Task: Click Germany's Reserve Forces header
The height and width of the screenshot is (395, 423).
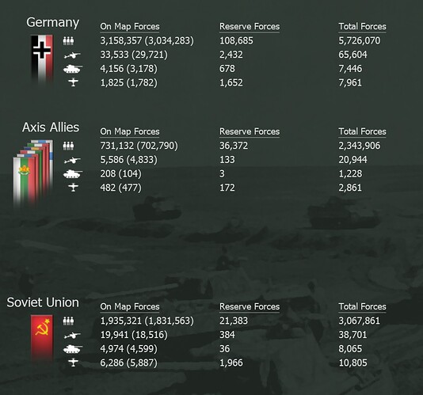Action: pos(250,26)
